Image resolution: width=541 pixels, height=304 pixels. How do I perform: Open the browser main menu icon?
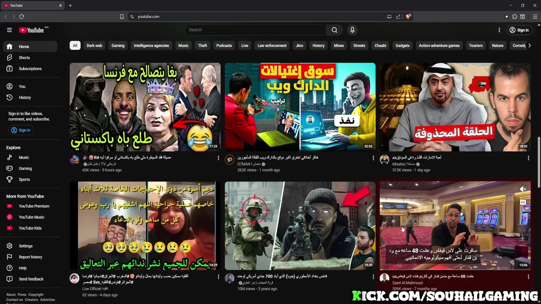(535, 16)
